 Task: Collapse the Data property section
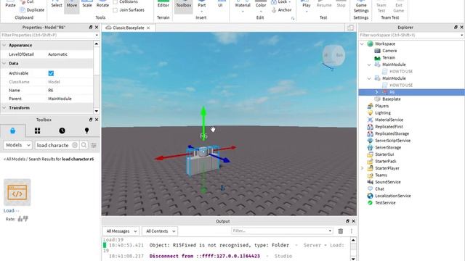pyautogui.click(x=4, y=63)
